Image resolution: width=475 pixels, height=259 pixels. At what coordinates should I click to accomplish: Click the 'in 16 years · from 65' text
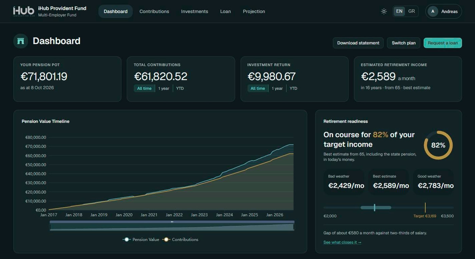[396, 88]
